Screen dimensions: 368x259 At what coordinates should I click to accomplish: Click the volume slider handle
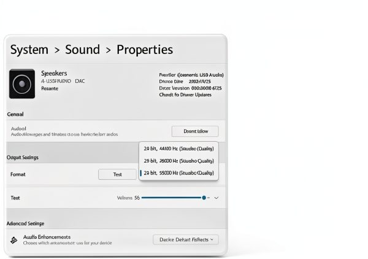coord(204,198)
